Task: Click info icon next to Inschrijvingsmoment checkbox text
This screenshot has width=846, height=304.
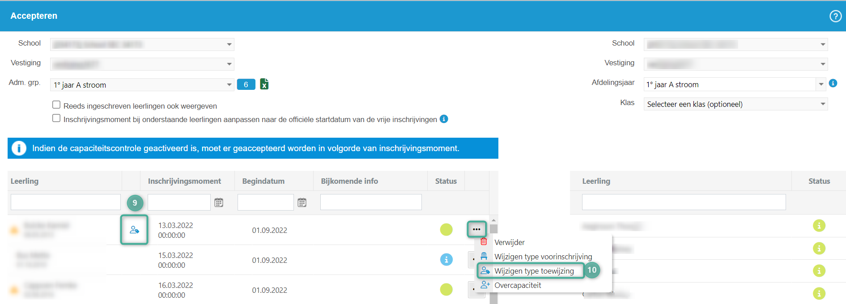Action: pyautogui.click(x=444, y=119)
